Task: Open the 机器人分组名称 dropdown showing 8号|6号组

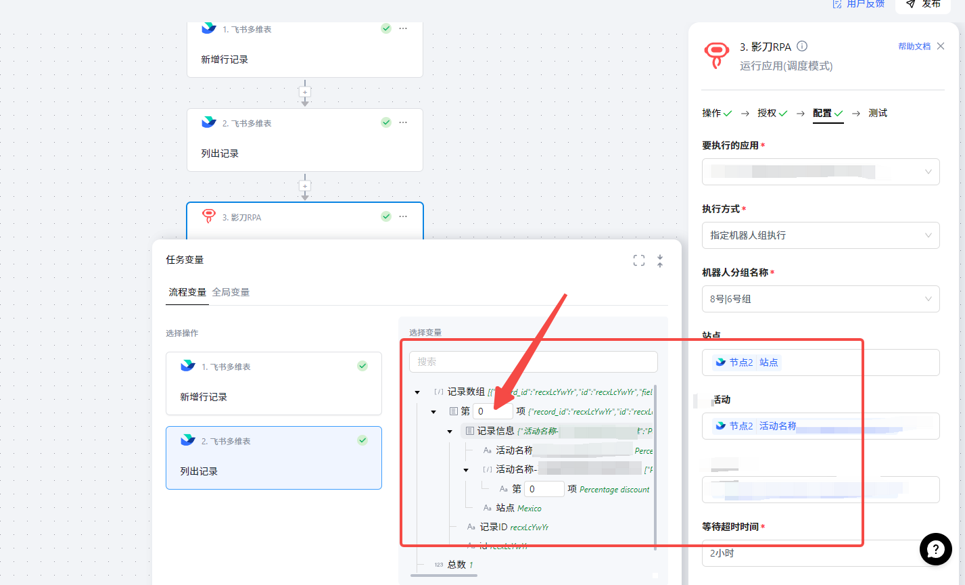Action: [821, 299]
